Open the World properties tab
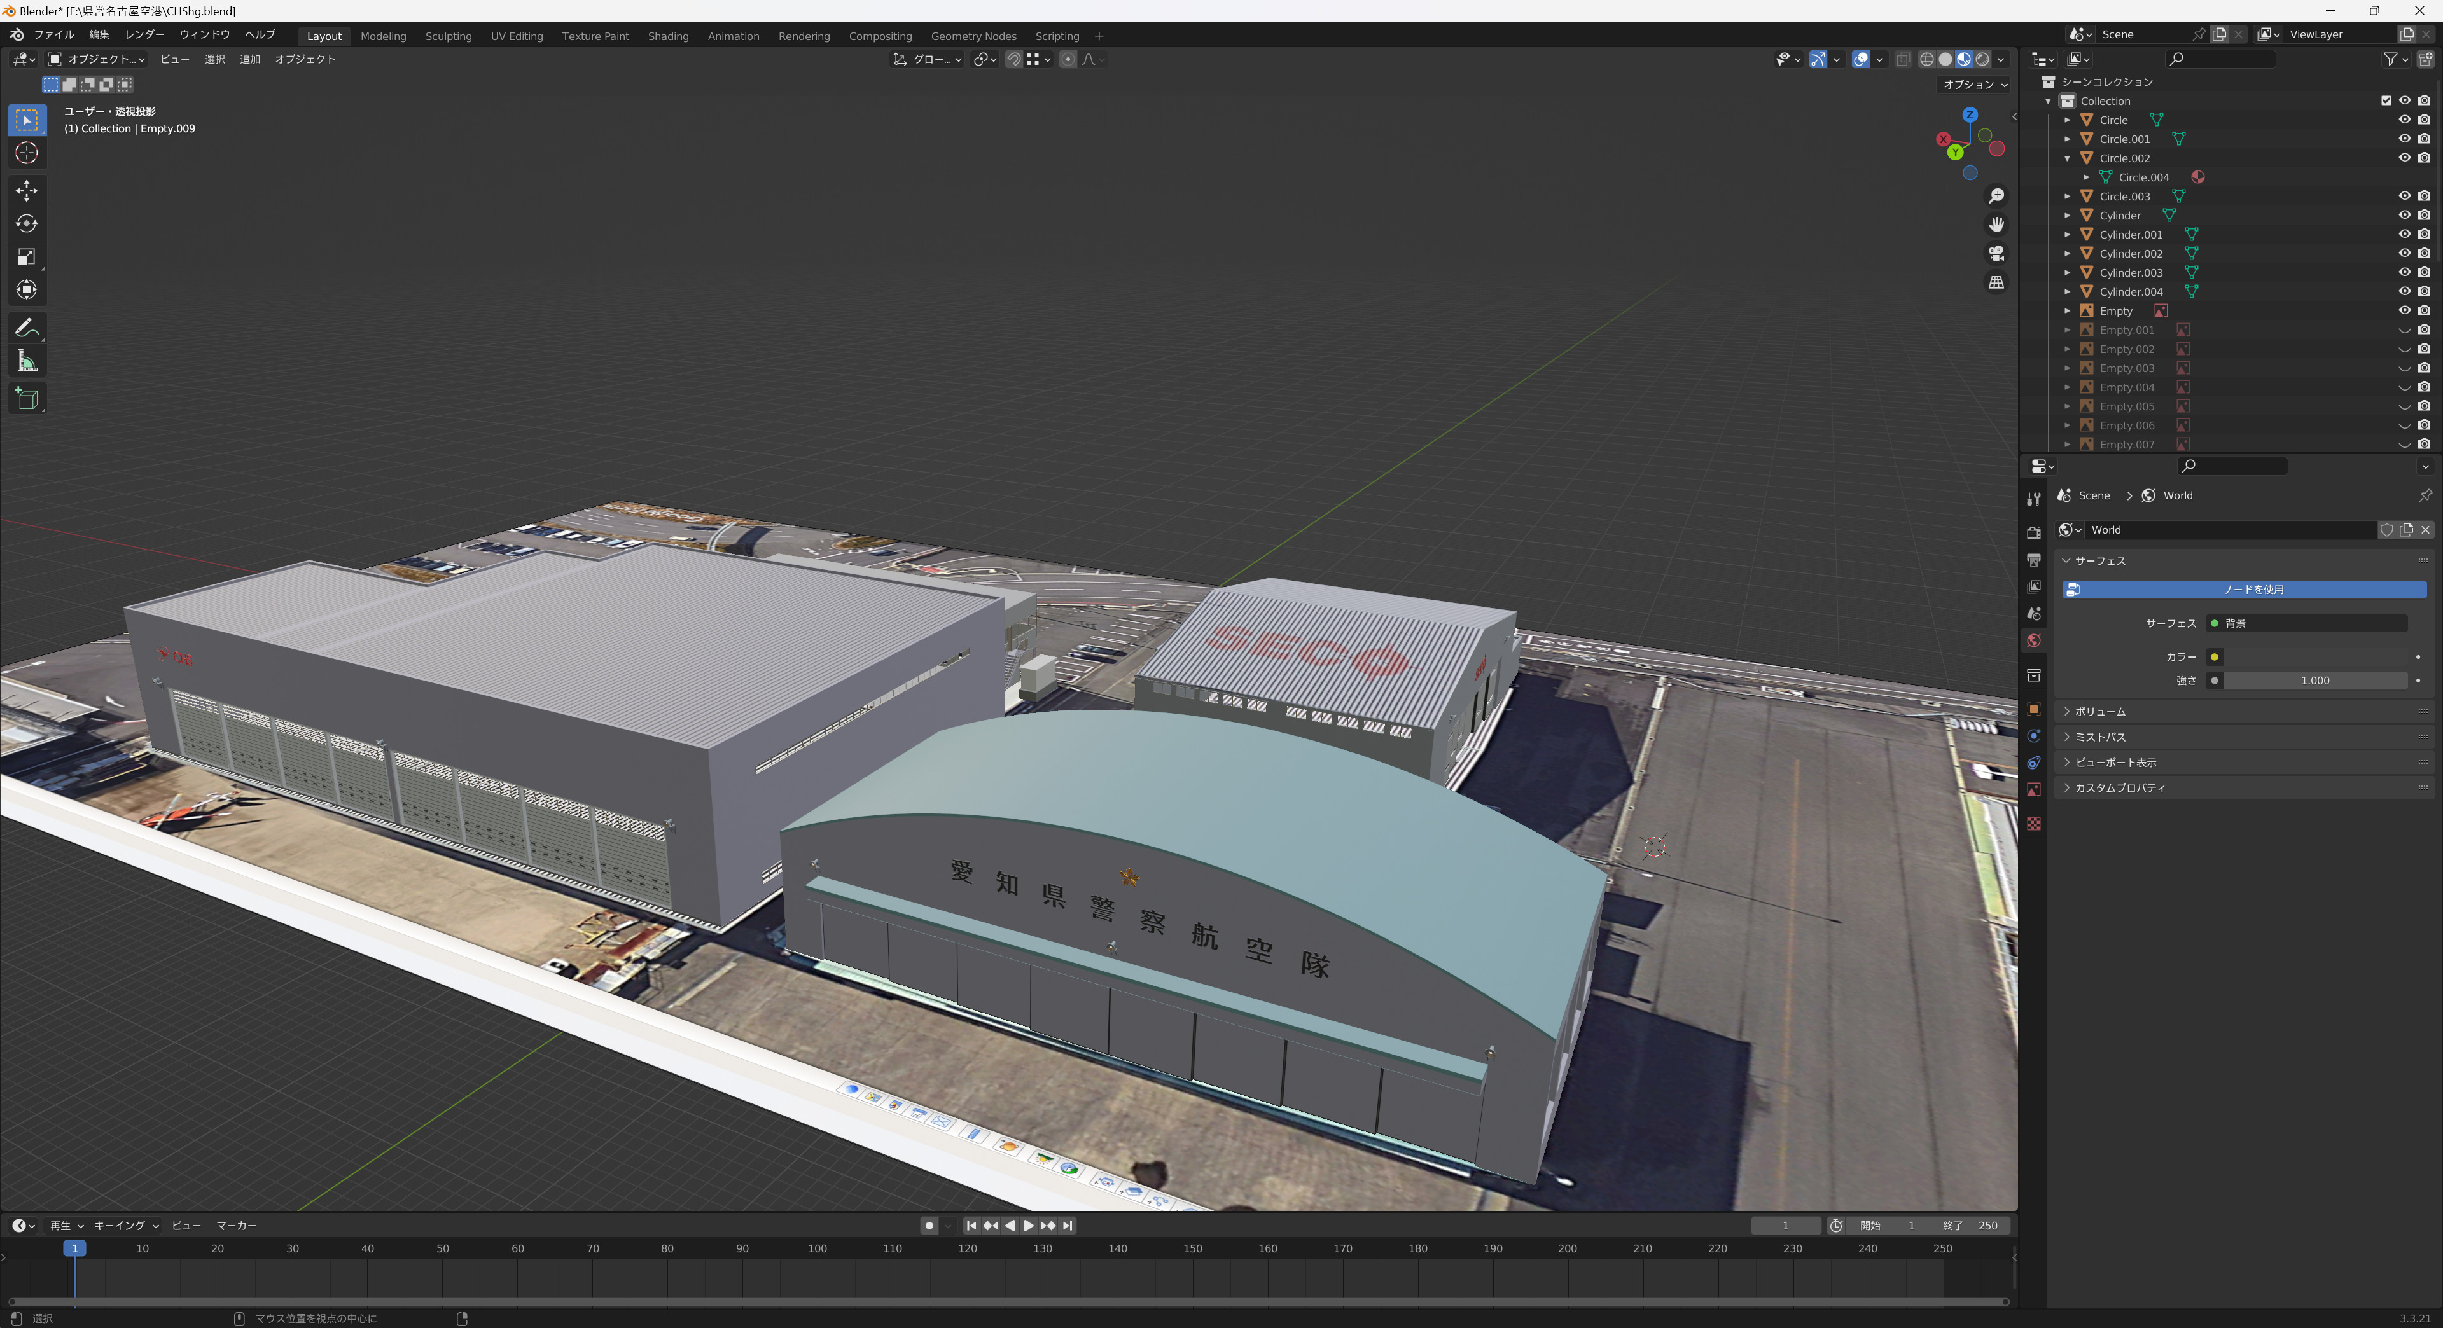The width and height of the screenshot is (2443, 1328). click(2033, 642)
